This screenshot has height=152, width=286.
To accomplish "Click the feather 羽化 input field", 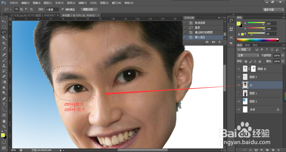I will (x=52, y=9).
